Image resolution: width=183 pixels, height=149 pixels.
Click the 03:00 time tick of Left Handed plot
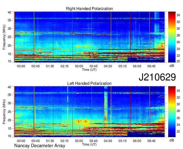pyautogui.click(x=79, y=141)
